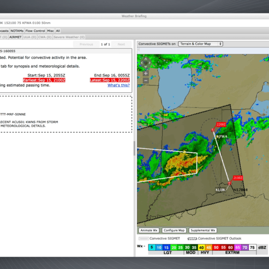Viewport: 269px width, 269px height.
Task: Click the Earliest:Sep 15, 2100Z highlighted time
Action: (x=44, y=80)
